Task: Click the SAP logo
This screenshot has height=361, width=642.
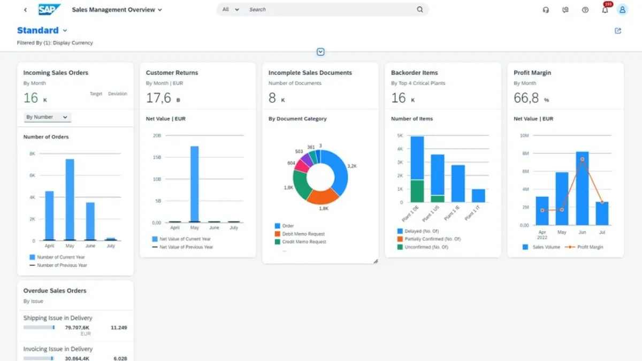Action: point(49,10)
